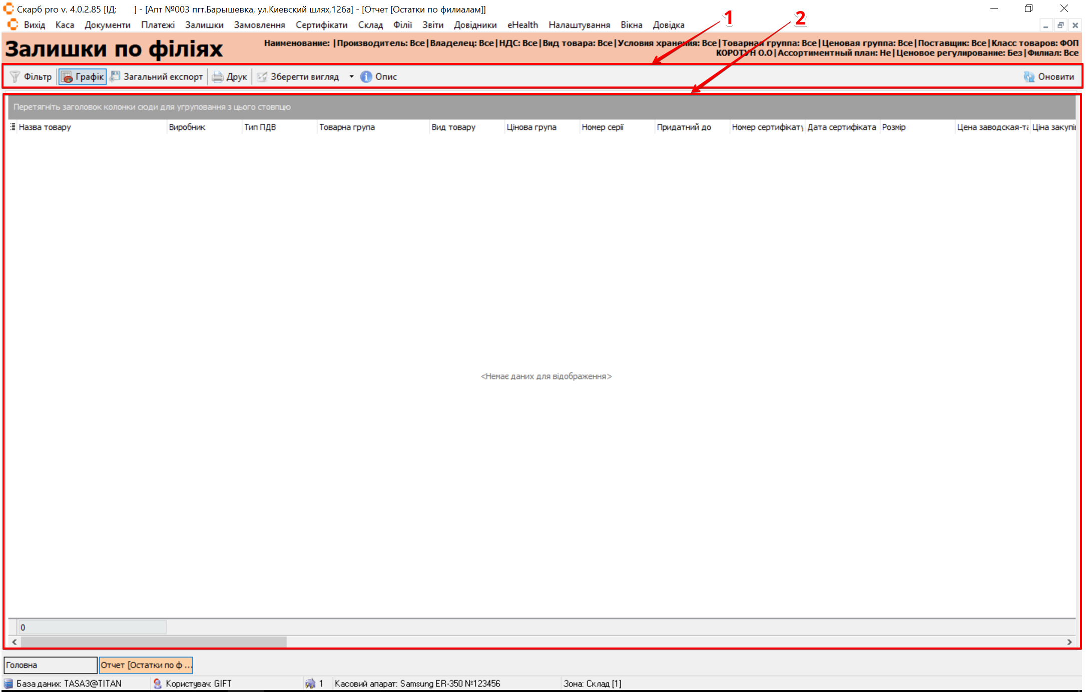This screenshot has height=692, width=1086.
Task: Open the eHealth menu
Action: coord(522,24)
